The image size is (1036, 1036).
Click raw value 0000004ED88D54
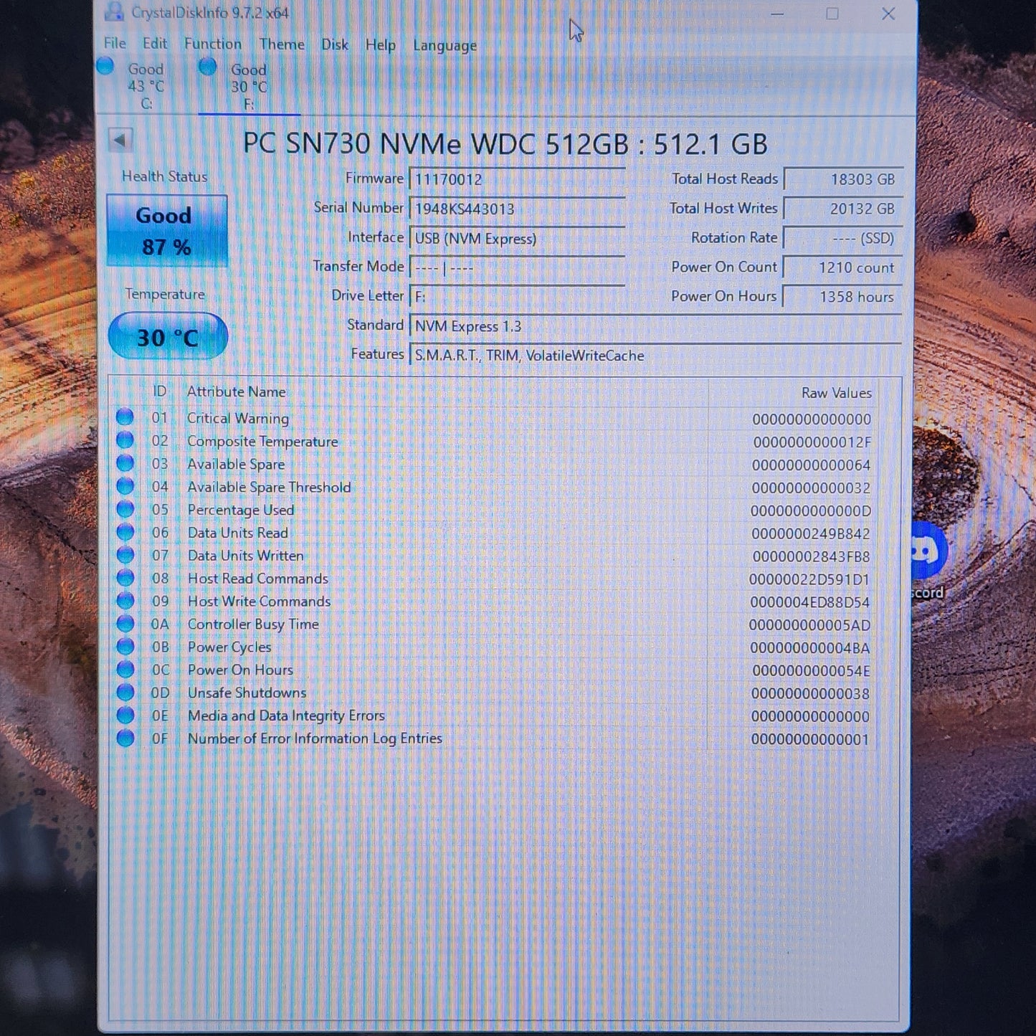tap(809, 602)
